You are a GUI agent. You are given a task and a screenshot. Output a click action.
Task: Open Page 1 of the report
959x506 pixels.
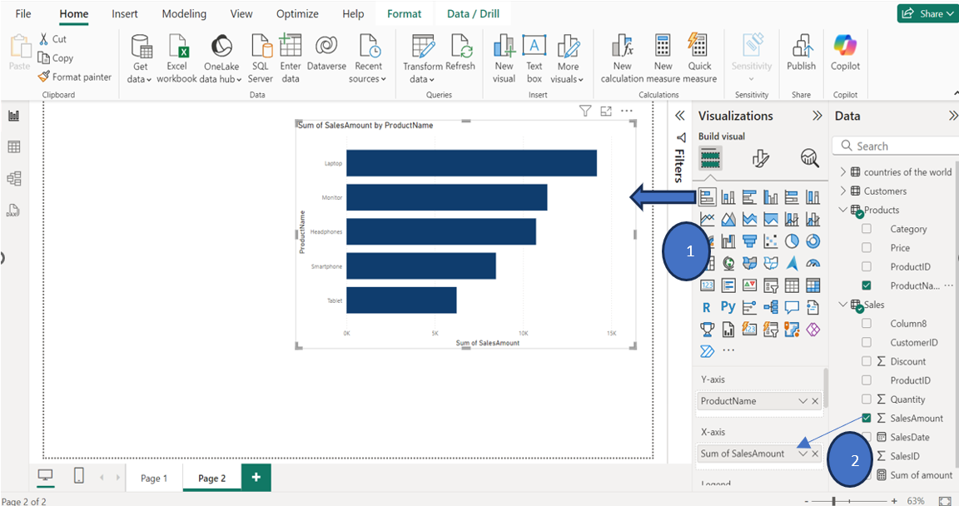(x=154, y=478)
